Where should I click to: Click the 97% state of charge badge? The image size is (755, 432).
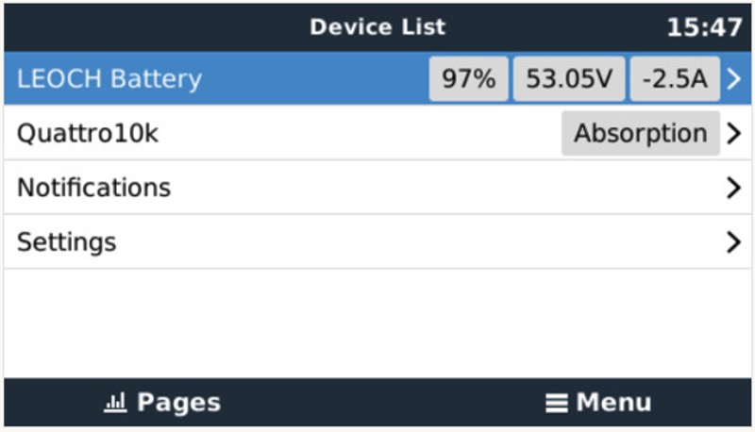(x=469, y=78)
